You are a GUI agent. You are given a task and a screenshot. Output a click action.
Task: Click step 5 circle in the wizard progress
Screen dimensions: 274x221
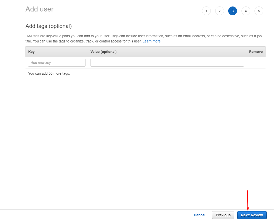point(259,11)
